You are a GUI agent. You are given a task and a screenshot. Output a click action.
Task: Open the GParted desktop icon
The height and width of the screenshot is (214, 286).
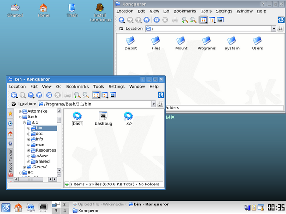[x=15, y=8]
